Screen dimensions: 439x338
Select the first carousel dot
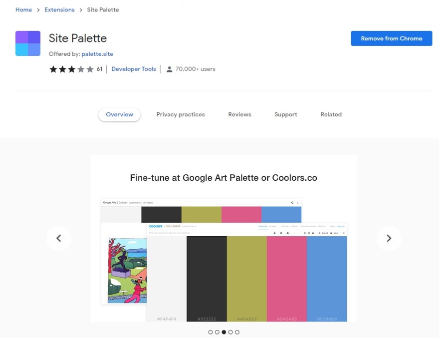tap(211, 332)
